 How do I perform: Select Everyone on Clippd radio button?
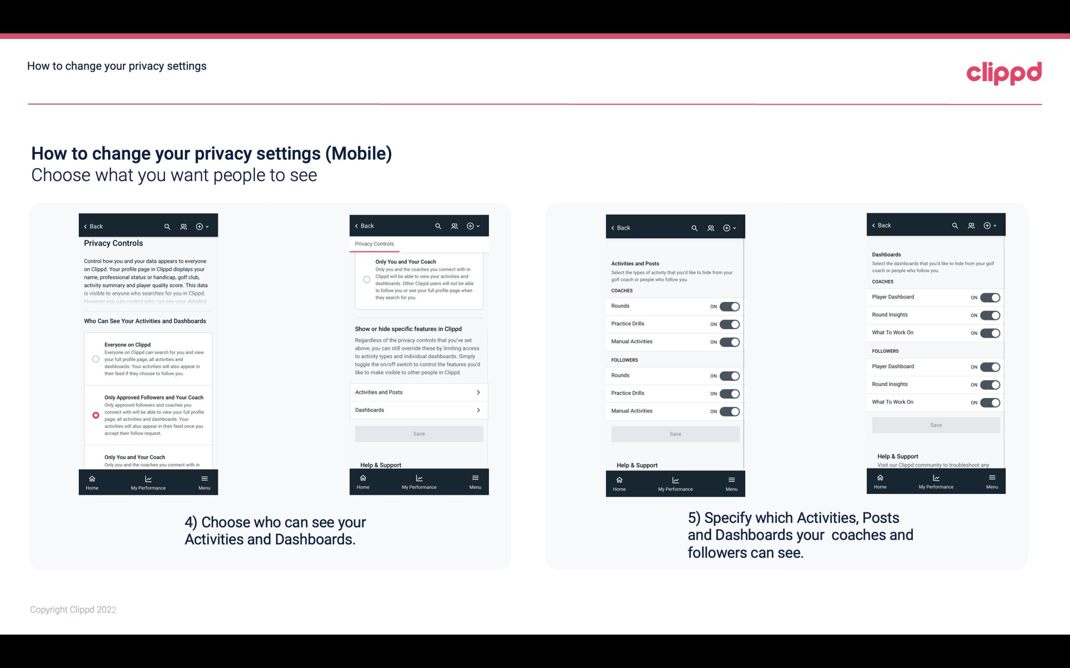pyautogui.click(x=95, y=359)
